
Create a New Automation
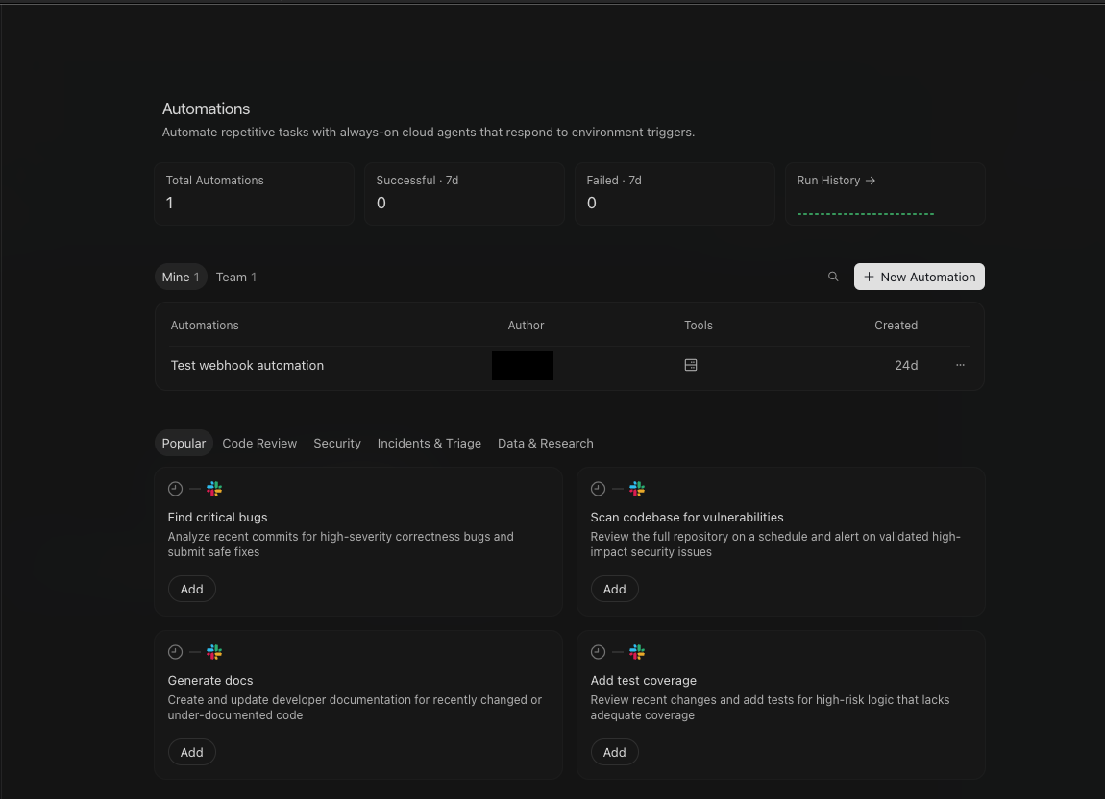pyautogui.click(x=919, y=277)
